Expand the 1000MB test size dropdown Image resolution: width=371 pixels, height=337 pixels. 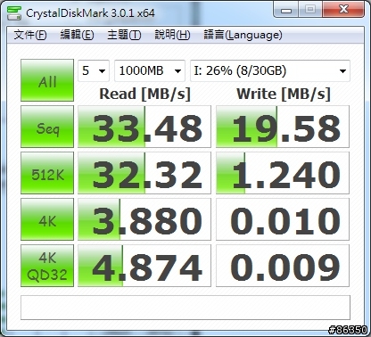(x=150, y=70)
